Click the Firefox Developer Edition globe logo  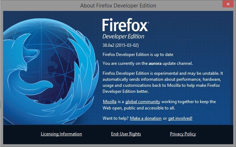click(50, 71)
